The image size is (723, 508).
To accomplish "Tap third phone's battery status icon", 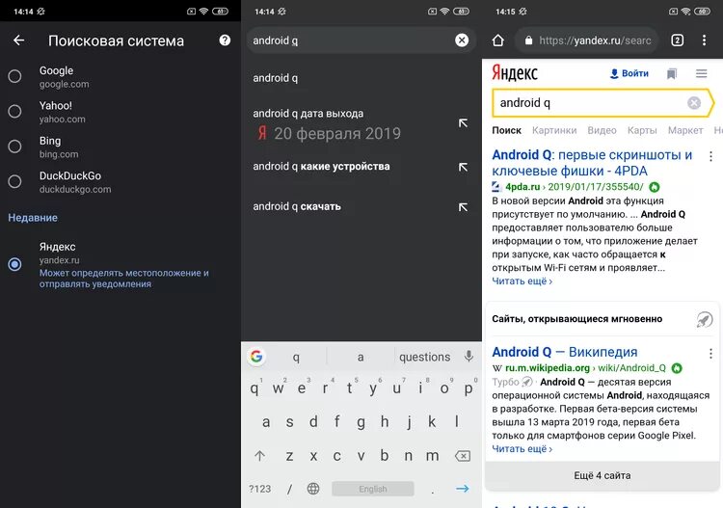I will click(702, 11).
